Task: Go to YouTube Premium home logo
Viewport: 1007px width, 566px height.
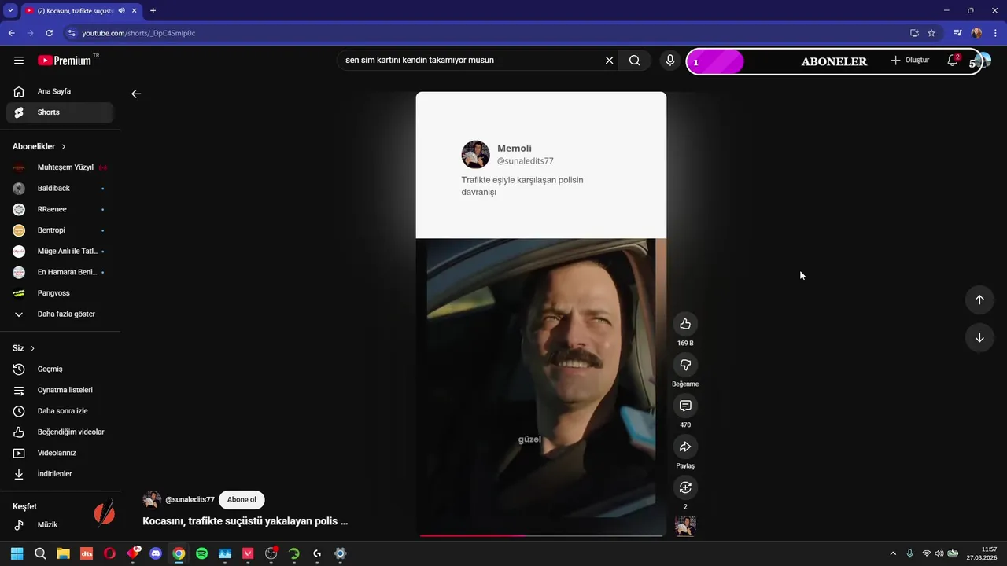Action: click(x=65, y=61)
